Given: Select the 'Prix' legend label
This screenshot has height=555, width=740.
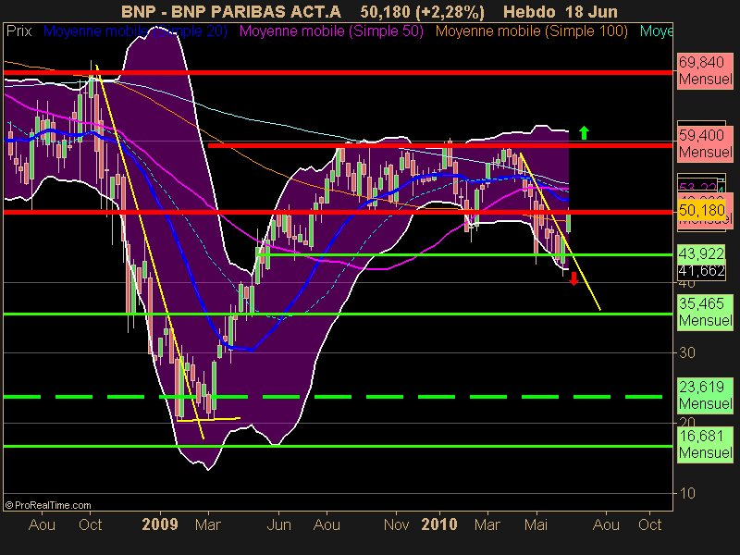Looking at the screenshot, I should [x=18, y=31].
